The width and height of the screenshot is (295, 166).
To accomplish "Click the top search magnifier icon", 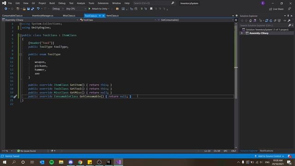I will (172, 3).
